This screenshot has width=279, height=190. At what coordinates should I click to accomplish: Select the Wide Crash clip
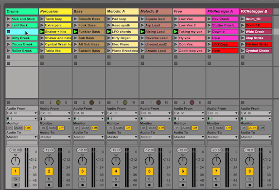tap(259, 32)
